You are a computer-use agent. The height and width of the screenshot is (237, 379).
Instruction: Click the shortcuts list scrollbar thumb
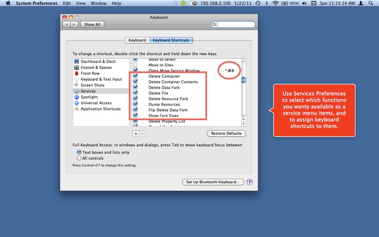pos(244,80)
